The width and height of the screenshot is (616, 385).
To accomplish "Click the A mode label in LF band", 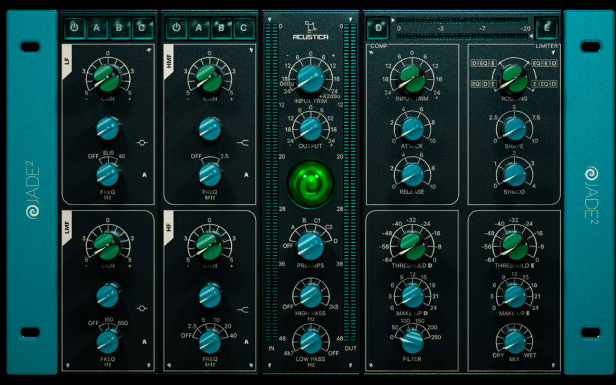I will click(144, 175).
